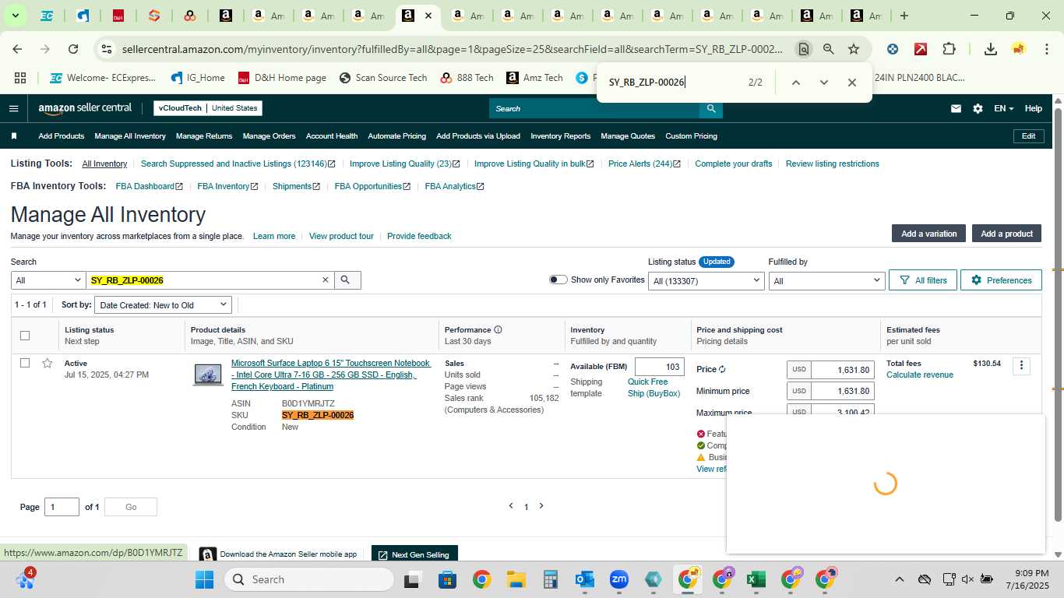Open the EN language selector

(x=1003, y=108)
